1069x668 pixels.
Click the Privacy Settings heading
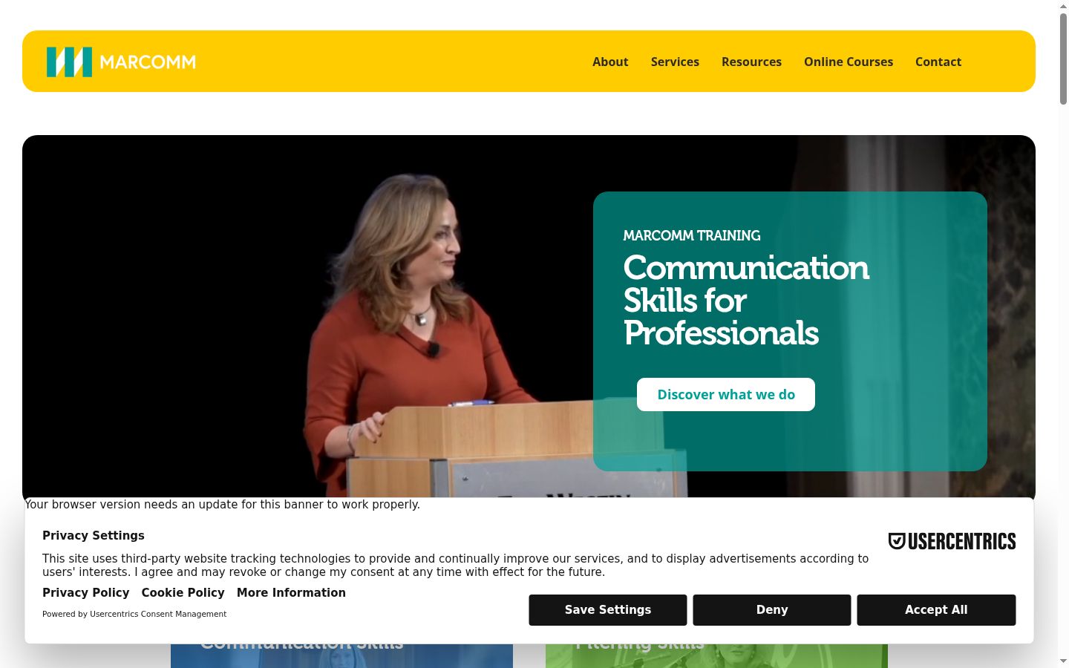pos(94,535)
